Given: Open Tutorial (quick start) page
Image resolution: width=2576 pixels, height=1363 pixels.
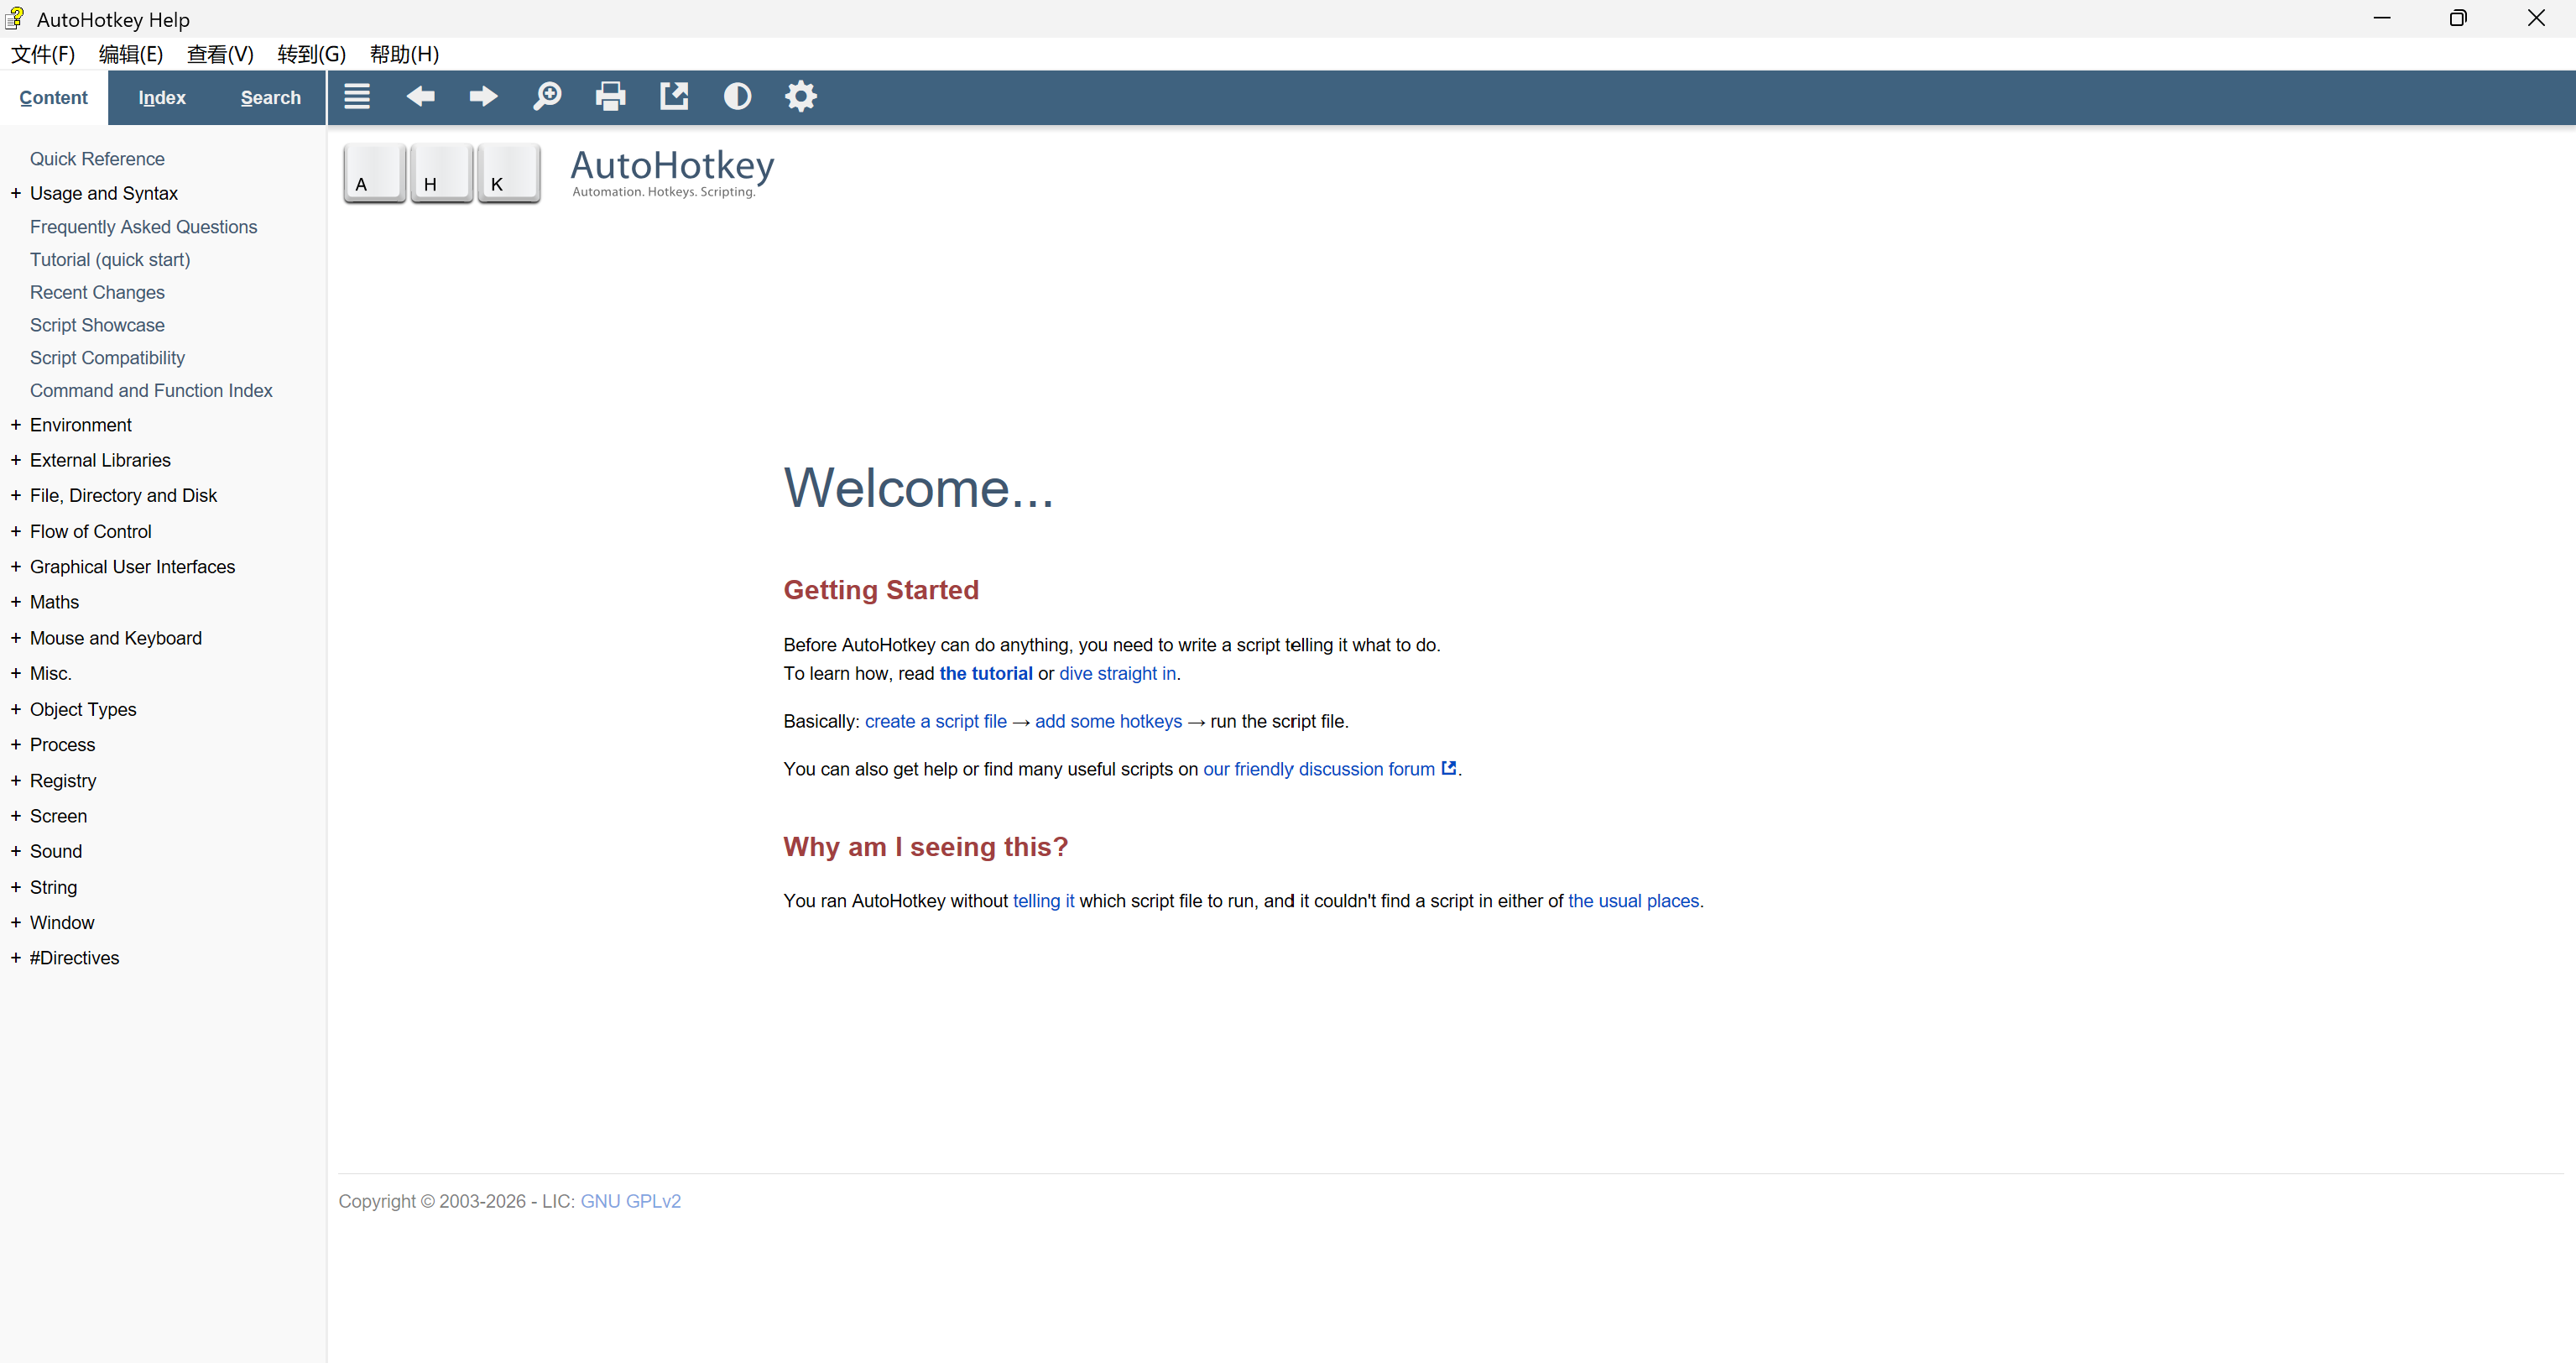Looking at the screenshot, I should [110, 260].
